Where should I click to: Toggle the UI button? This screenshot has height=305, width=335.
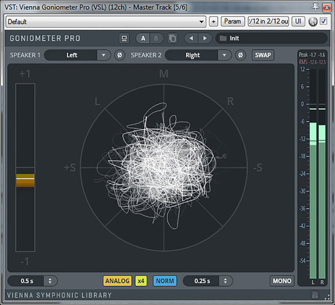point(298,21)
